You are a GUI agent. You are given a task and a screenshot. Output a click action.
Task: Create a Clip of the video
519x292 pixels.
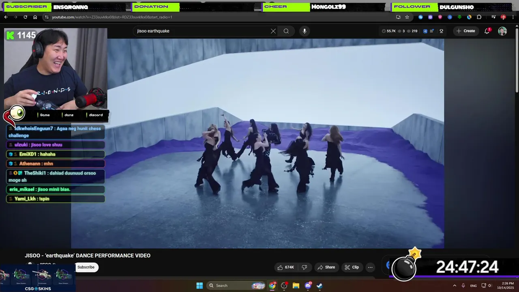pyautogui.click(x=352, y=267)
